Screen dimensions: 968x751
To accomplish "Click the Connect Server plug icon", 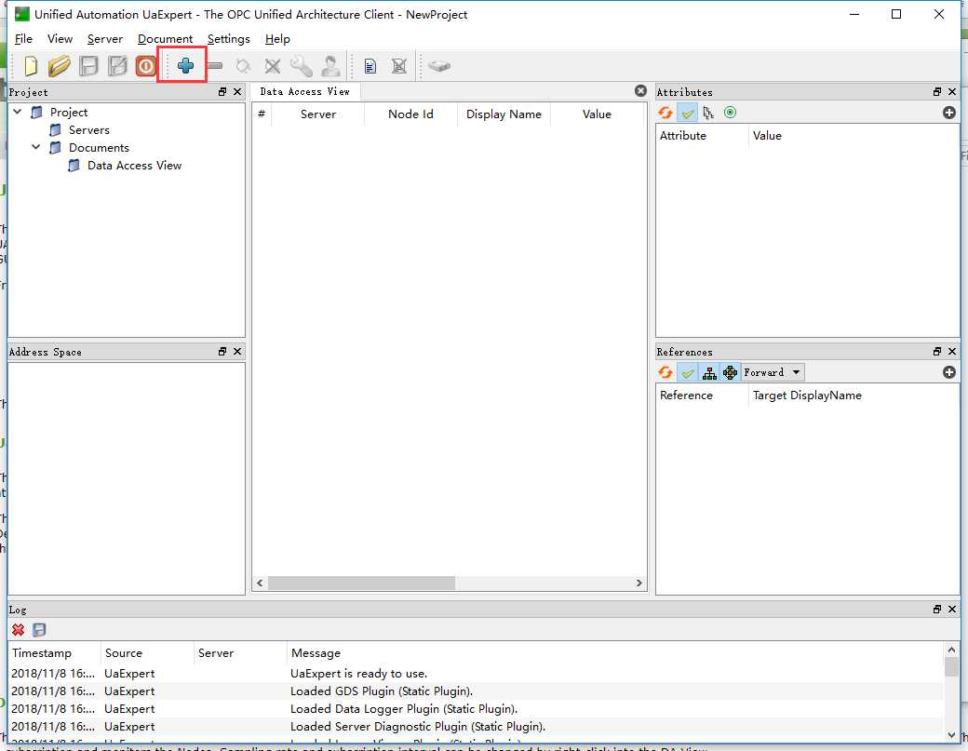I will (243, 65).
